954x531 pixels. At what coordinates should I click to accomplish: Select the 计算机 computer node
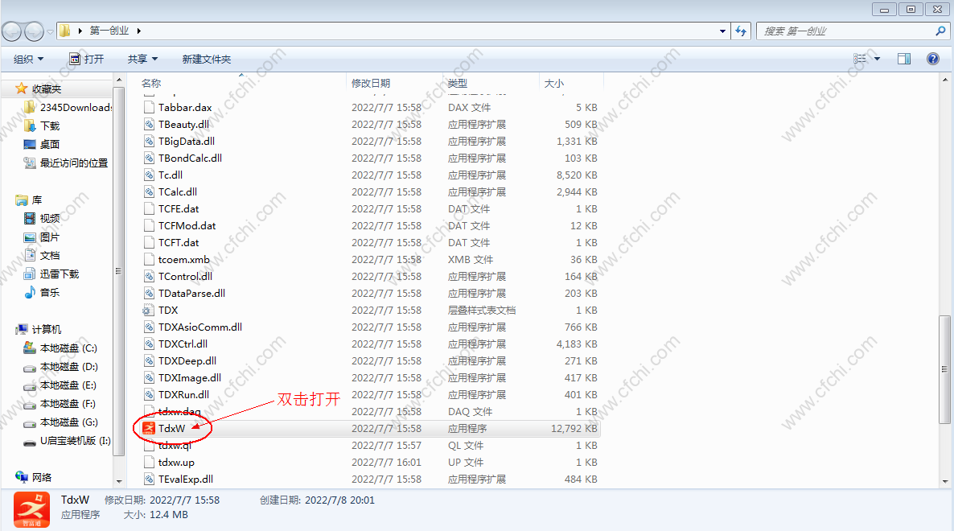(39, 330)
